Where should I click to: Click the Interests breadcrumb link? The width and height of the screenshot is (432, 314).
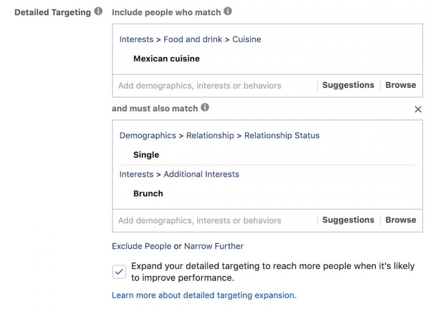(136, 39)
